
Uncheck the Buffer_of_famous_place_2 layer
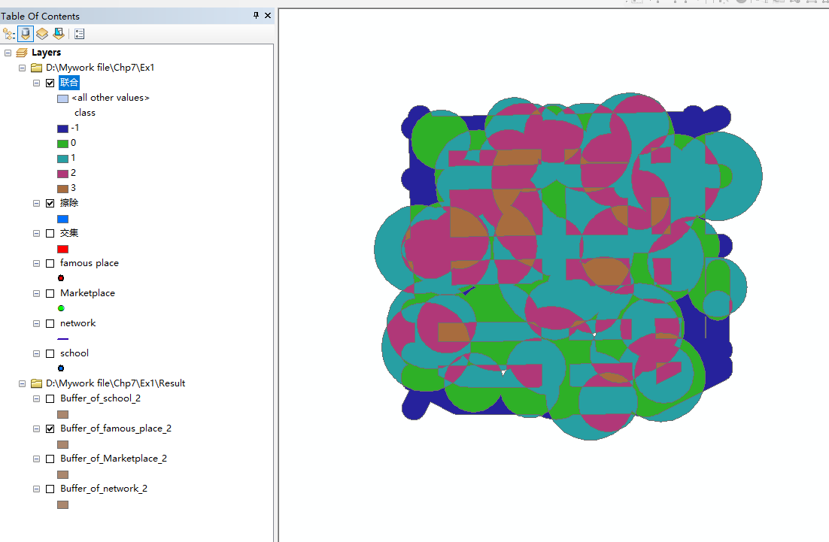coord(50,428)
